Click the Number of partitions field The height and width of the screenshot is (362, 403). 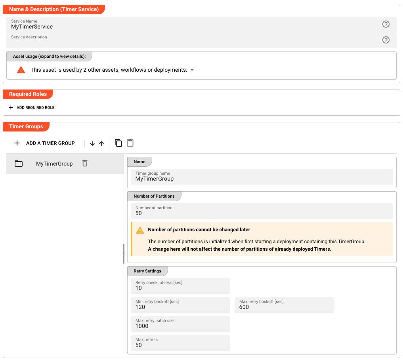pyautogui.click(x=262, y=213)
